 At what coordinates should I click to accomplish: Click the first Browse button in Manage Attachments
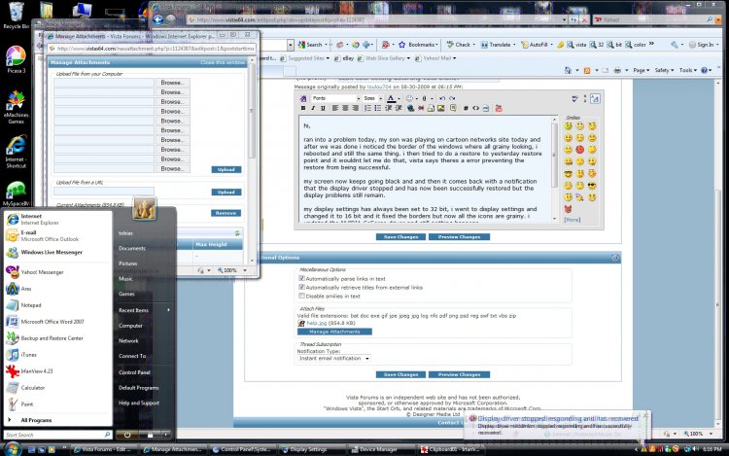click(172, 83)
